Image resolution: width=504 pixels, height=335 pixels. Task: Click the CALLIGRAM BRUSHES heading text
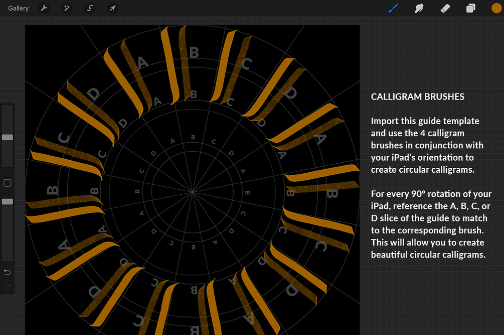coord(418,97)
